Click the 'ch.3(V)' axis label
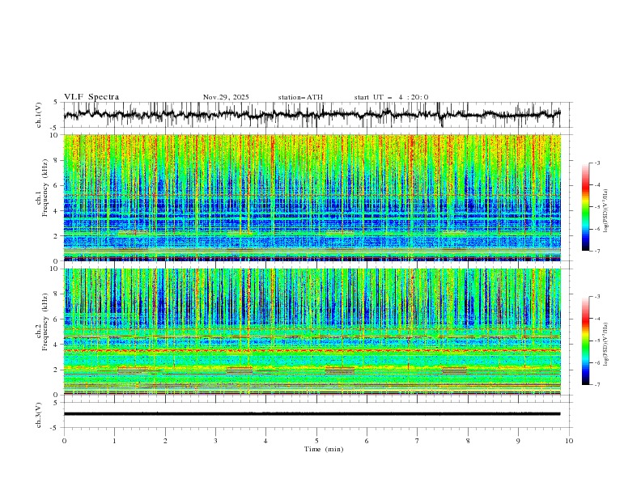641x495 pixels. tap(39, 415)
